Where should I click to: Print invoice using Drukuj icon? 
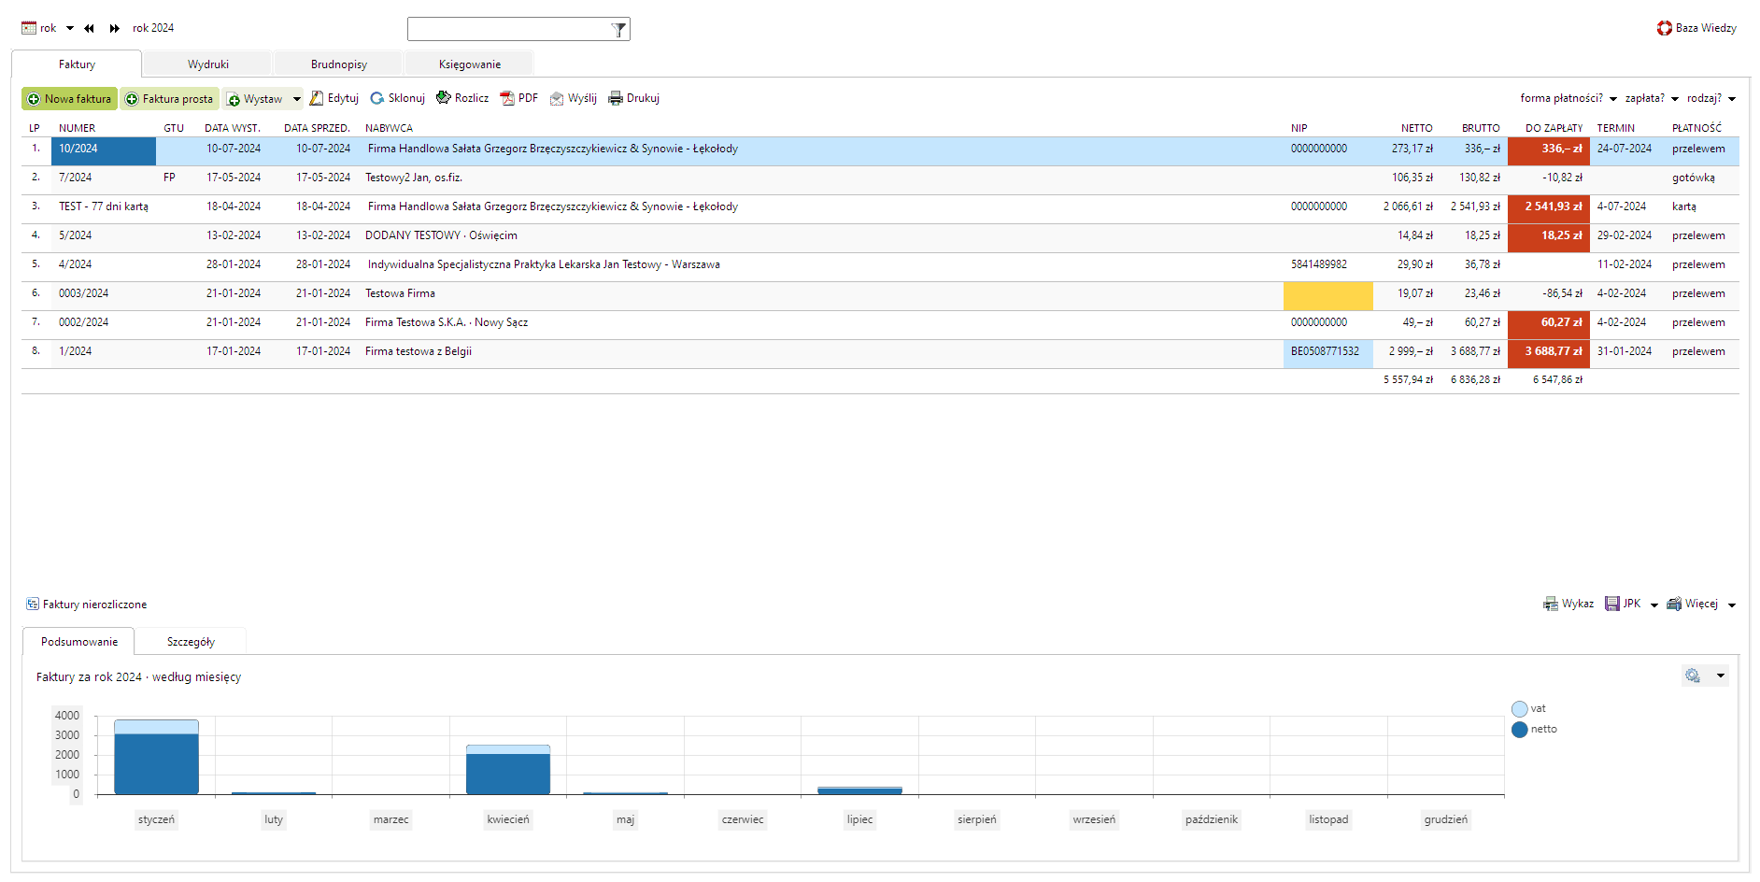[616, 98]
